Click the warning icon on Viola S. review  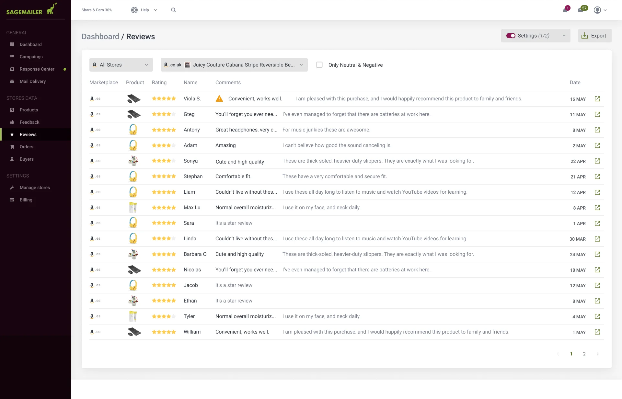(219, 98)
